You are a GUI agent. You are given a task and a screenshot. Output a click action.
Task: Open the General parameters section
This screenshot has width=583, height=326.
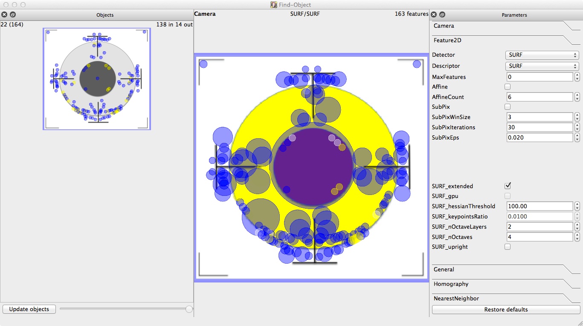pyautogui.click(x=444, y=270)
